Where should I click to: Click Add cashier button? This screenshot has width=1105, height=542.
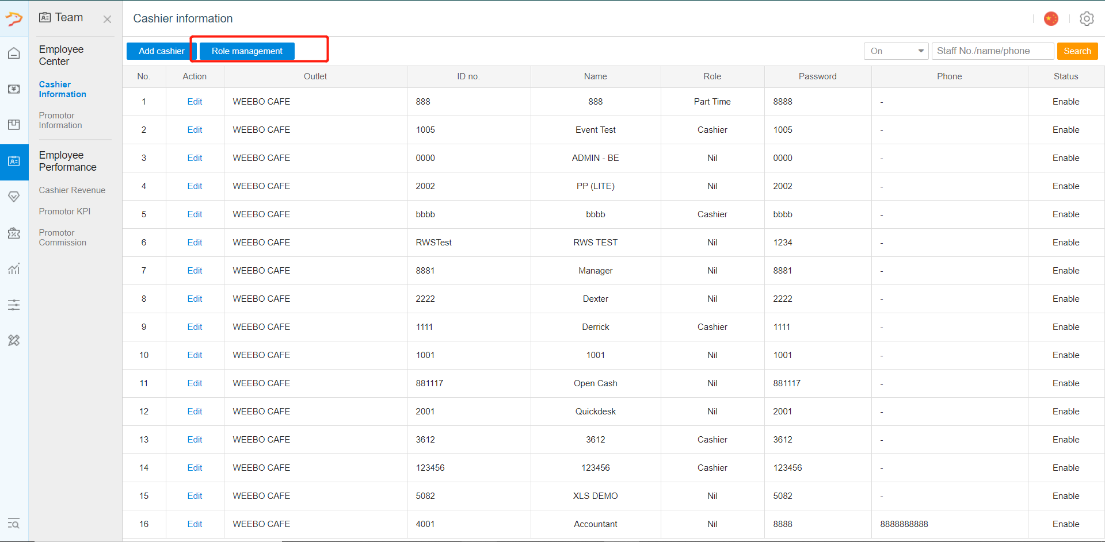(162, 51)
